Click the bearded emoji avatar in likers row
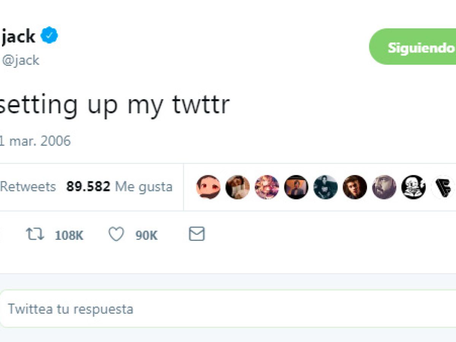456x342 pixels. (208, 187)
